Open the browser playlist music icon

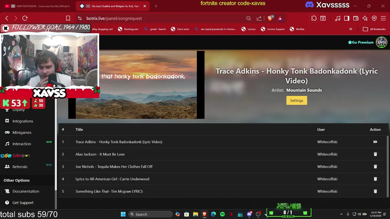coord(338,18)
